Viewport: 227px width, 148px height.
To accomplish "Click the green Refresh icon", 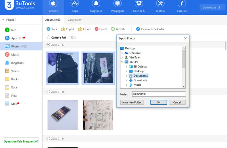I will (x=113, y=29).
